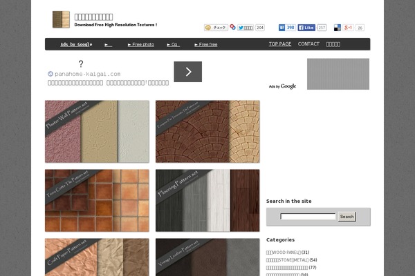Click the wood texture site logo
Image resolution: width=415 pixels, height=276 pixels.
click(61, 19)
